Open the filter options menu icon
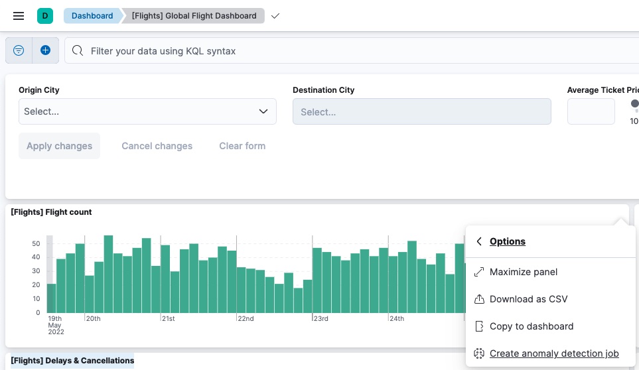The height and width of the screenshot is (370, 639). [19, 50]
